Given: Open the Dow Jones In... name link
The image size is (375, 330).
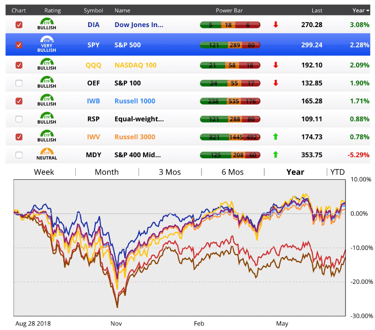Looking at the screenshot, I should (139, 25).
